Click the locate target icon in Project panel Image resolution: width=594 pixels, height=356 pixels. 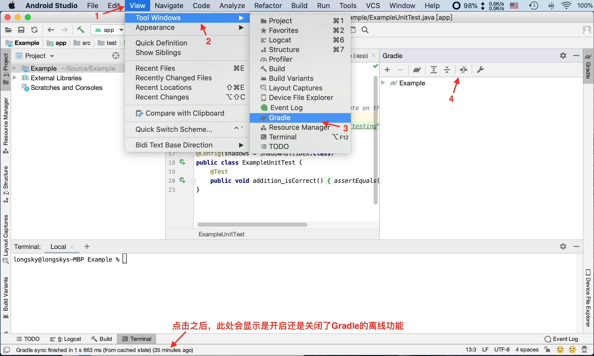[116, 56]
